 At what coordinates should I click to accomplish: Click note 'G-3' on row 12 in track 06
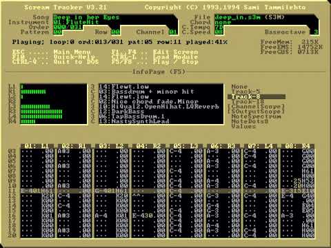click(x=213, y=196)
